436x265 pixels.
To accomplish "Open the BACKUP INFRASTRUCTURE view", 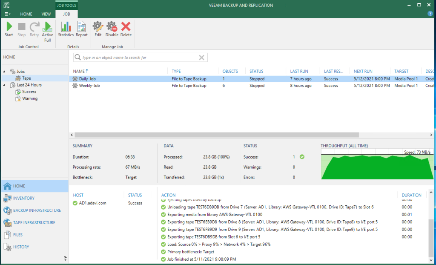I will point(35,210).
